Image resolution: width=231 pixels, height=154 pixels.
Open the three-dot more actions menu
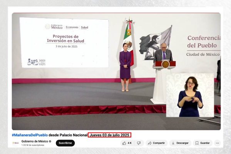[217, 143]
